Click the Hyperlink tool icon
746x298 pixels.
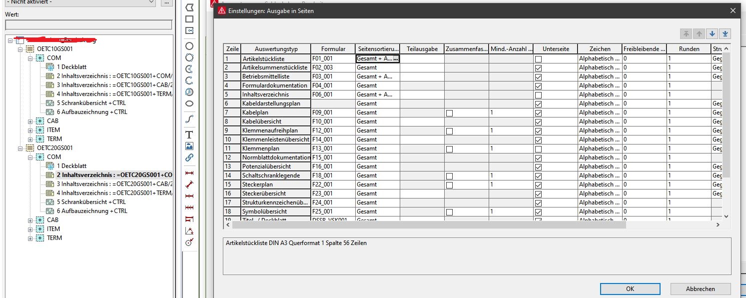(189, 157)
